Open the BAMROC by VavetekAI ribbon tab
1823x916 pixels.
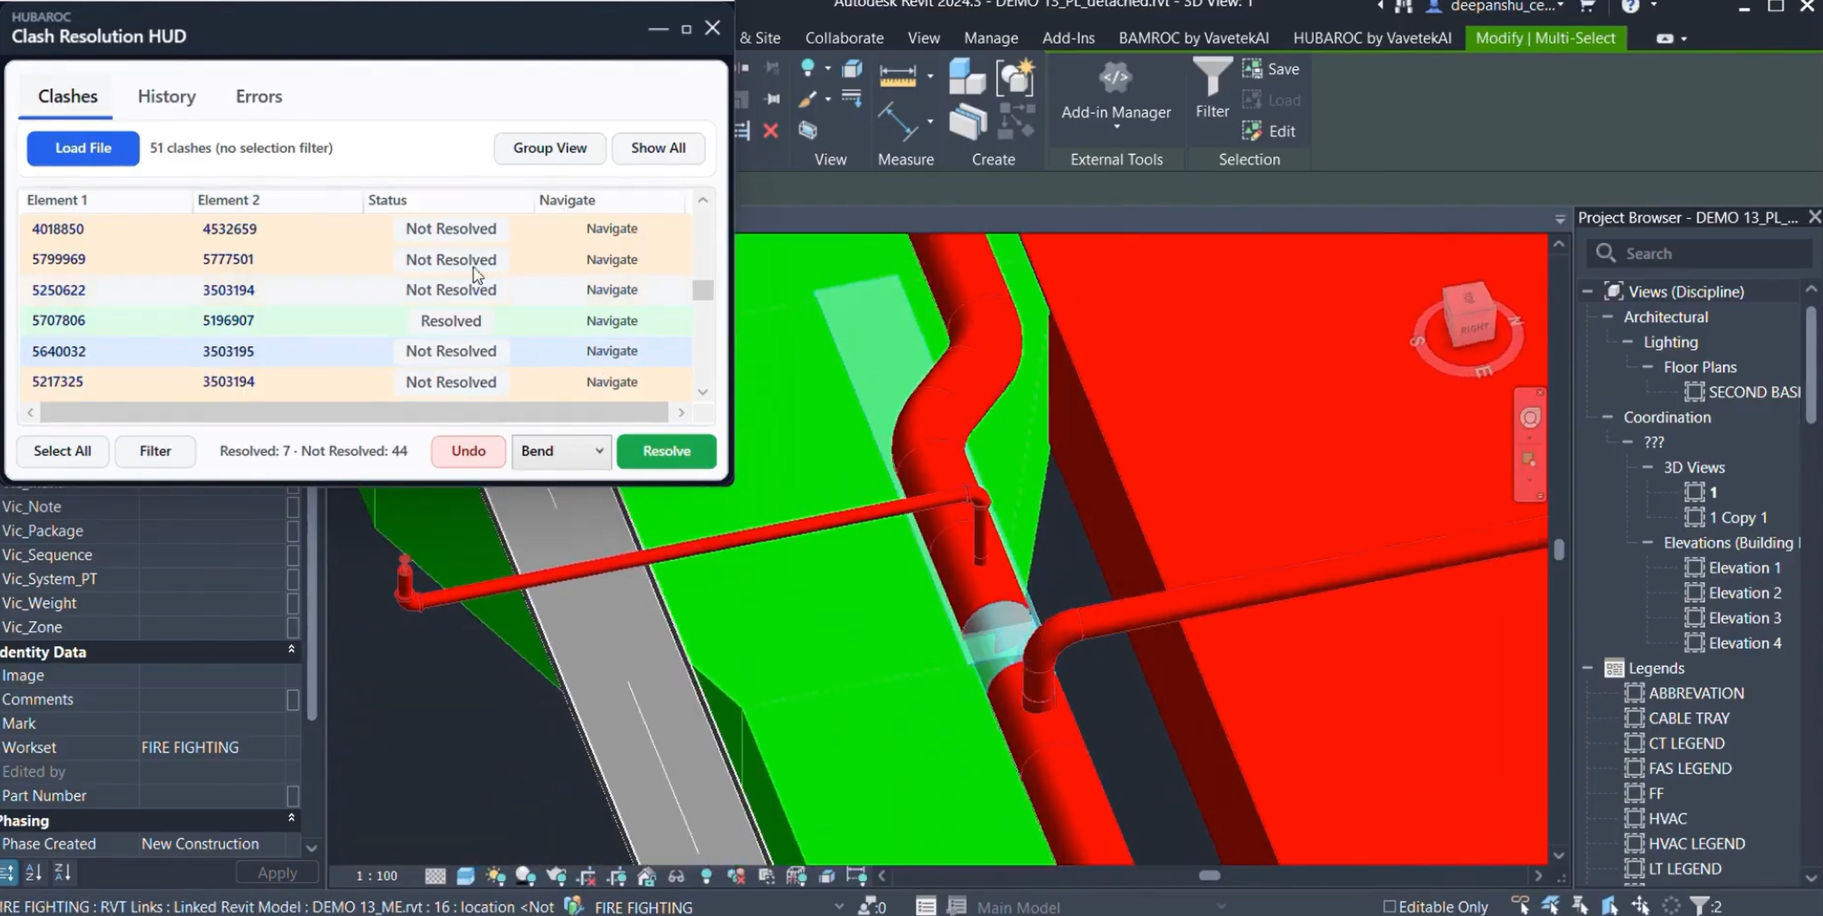[x=1194, y=38]
